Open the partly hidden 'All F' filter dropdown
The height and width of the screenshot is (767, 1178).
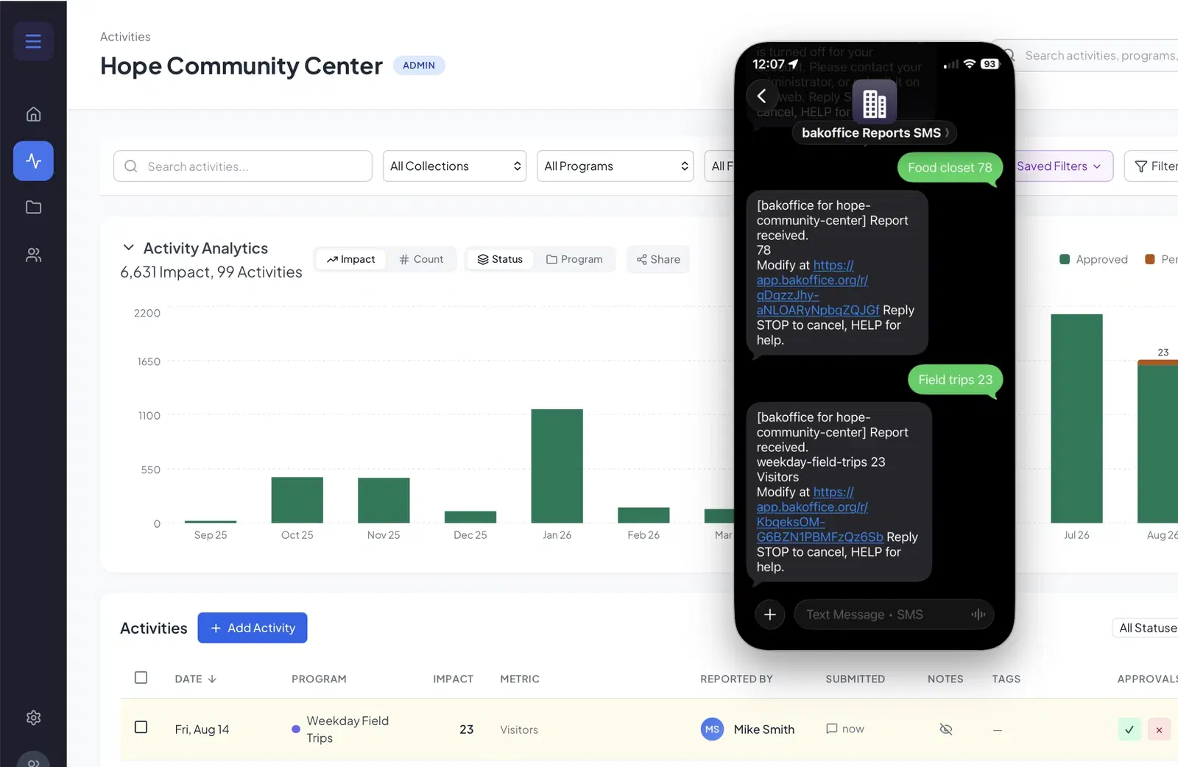click(x=720, y=166)
